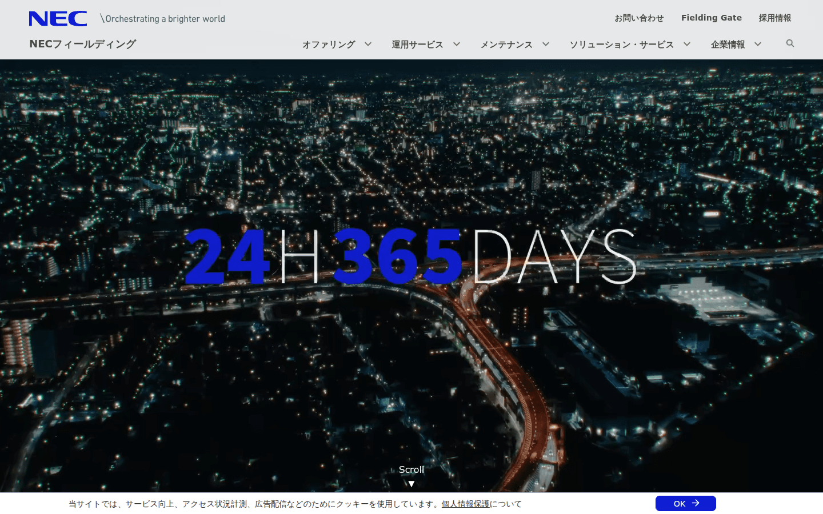Viewport: 823px width, 514px height.
Task: Open the site search magnifier icon
Action: pyautogui.click(x=790, y=43)
